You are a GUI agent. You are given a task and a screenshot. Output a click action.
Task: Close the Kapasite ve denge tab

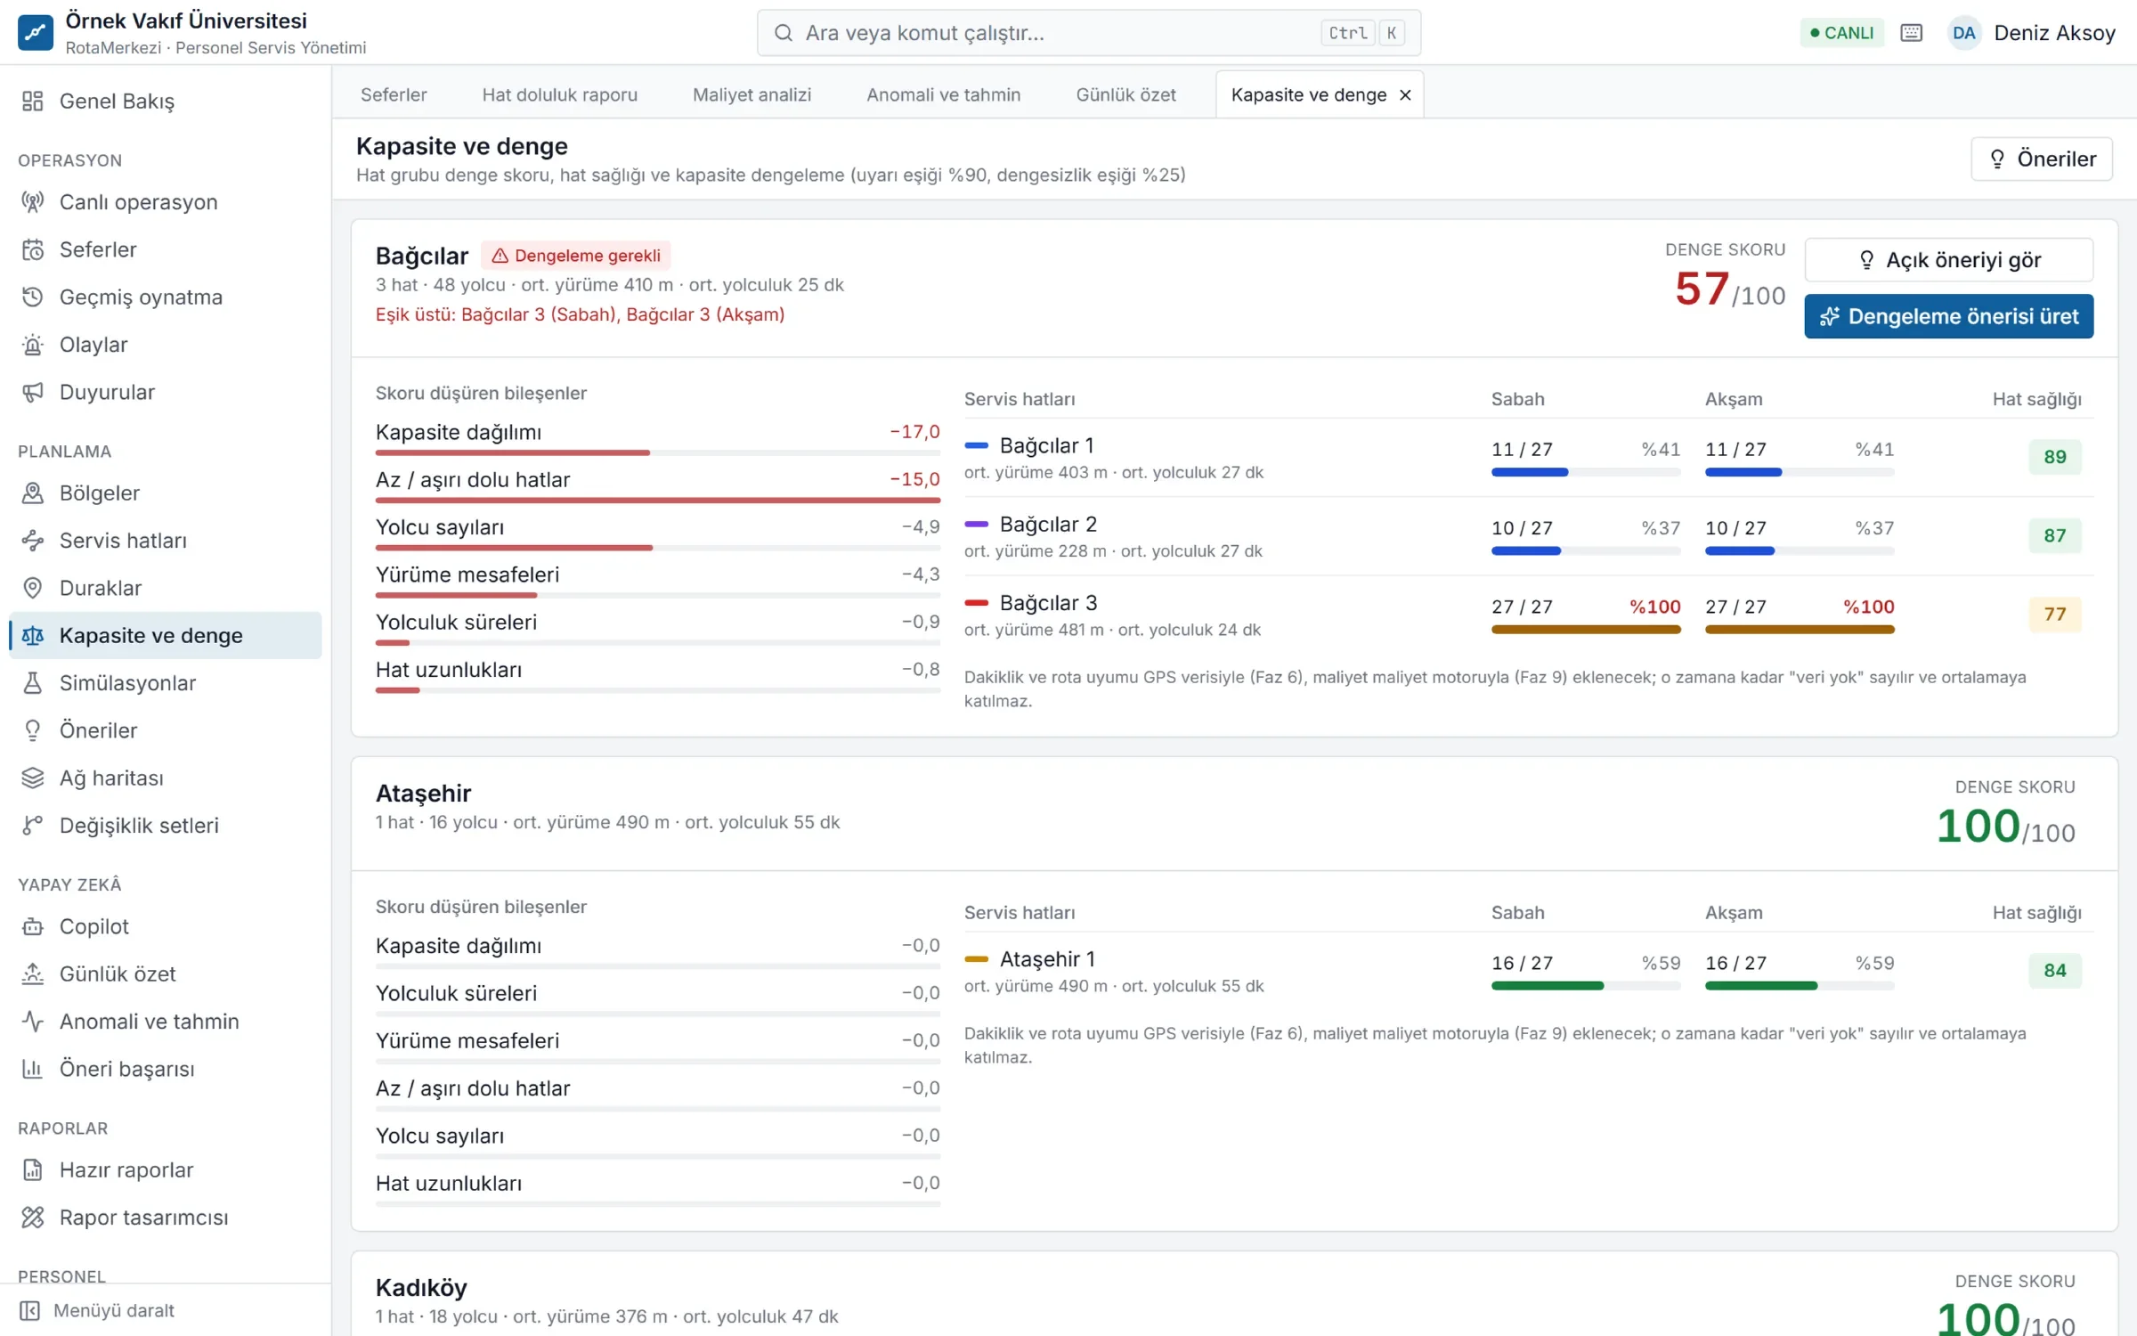(x=1405, y=95)
